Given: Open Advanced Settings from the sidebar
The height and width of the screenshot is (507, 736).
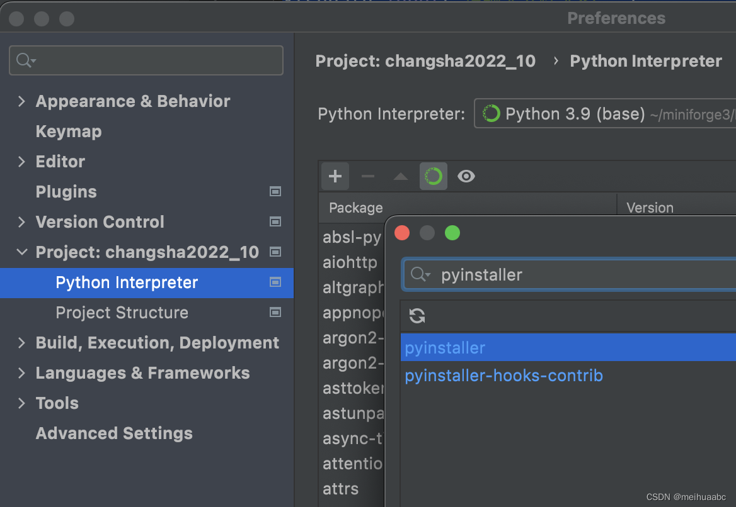Looking at the screenshot, I should pyautogui.click(x=114, y=433).
